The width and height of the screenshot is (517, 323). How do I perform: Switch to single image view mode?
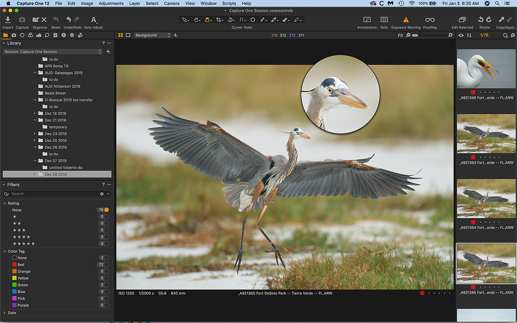tap(128, 35)
